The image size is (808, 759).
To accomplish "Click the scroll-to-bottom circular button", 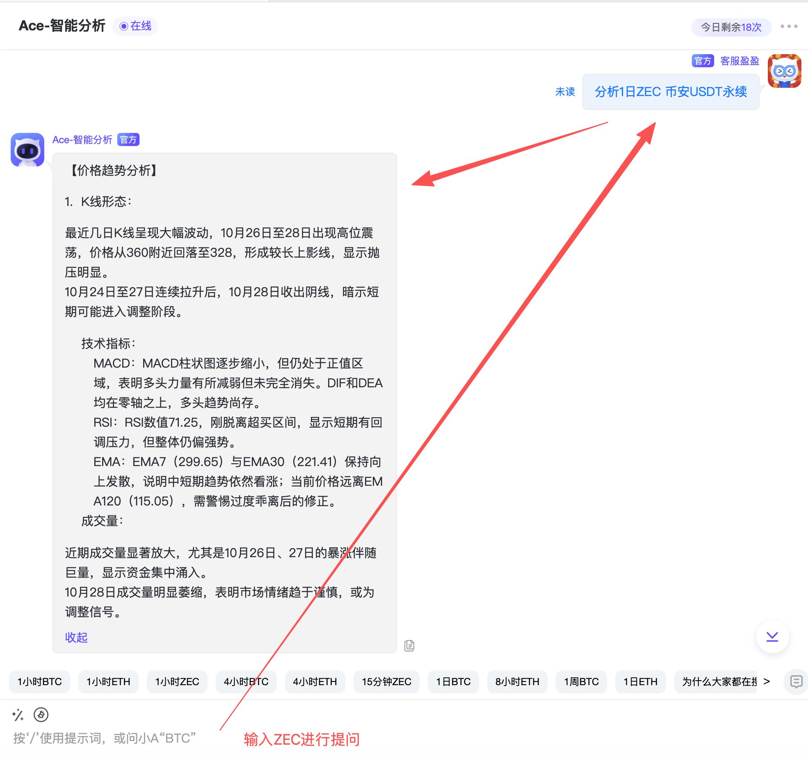I will pos(773,636).
